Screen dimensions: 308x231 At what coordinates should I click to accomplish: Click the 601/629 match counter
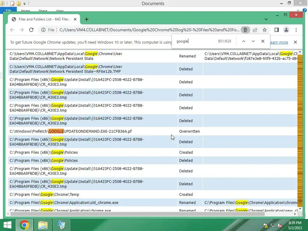click(224, 41)
